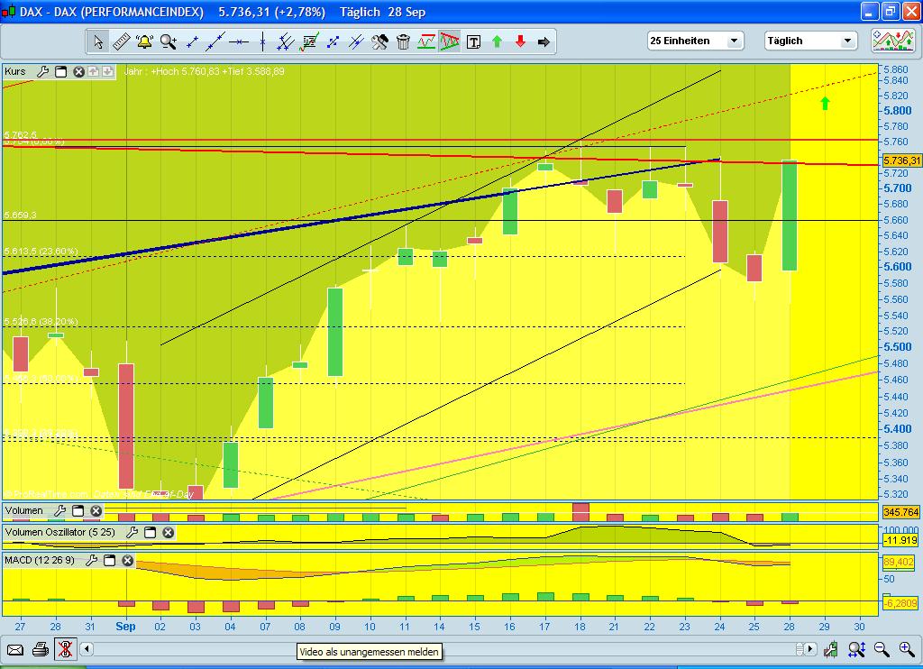This screenshot has height=669, width=923.
Task: Select the short line segment drawing tool
Action: pyautogui.click(x=192, y=41)
